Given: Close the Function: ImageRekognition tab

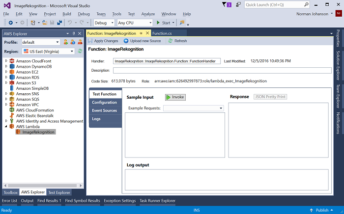Looking at the screenshot, I should click(147, 33).
